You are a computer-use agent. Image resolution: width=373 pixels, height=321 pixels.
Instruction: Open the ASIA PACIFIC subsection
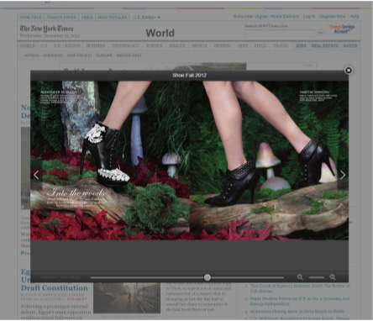pyautogui.click(x=79, y=55)
